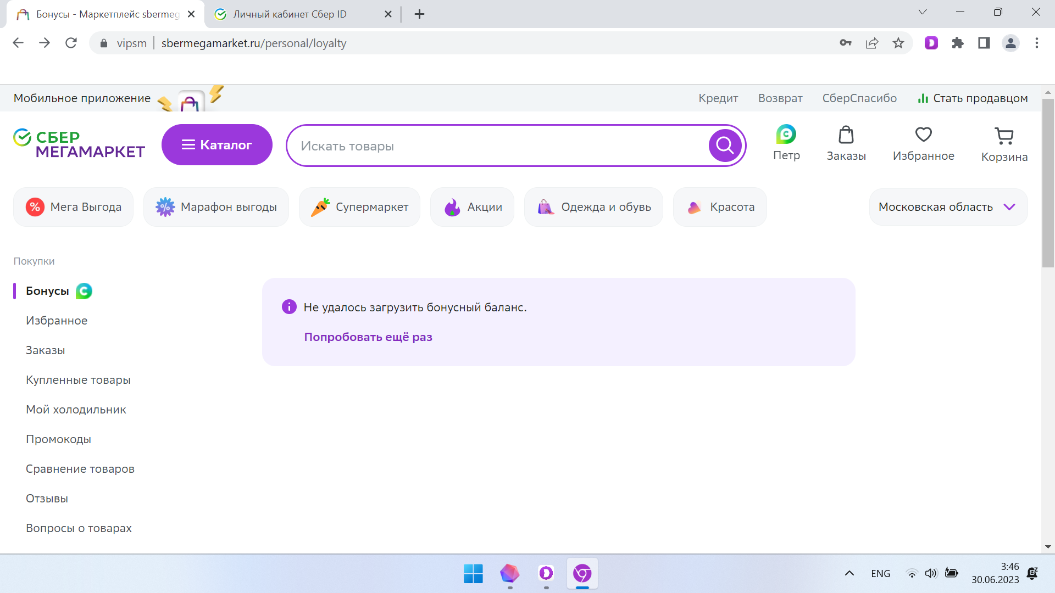Open Одежда и обувь category chip
Screen dimensions: 1055x593
(593, 207)
